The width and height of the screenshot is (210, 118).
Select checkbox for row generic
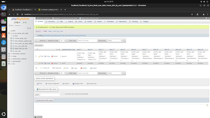[x=36, y=56]
